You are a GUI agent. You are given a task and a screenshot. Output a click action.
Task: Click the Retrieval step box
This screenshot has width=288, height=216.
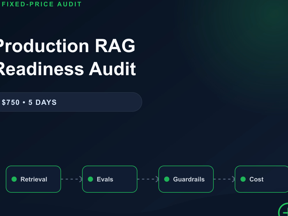tap(33, 179)
